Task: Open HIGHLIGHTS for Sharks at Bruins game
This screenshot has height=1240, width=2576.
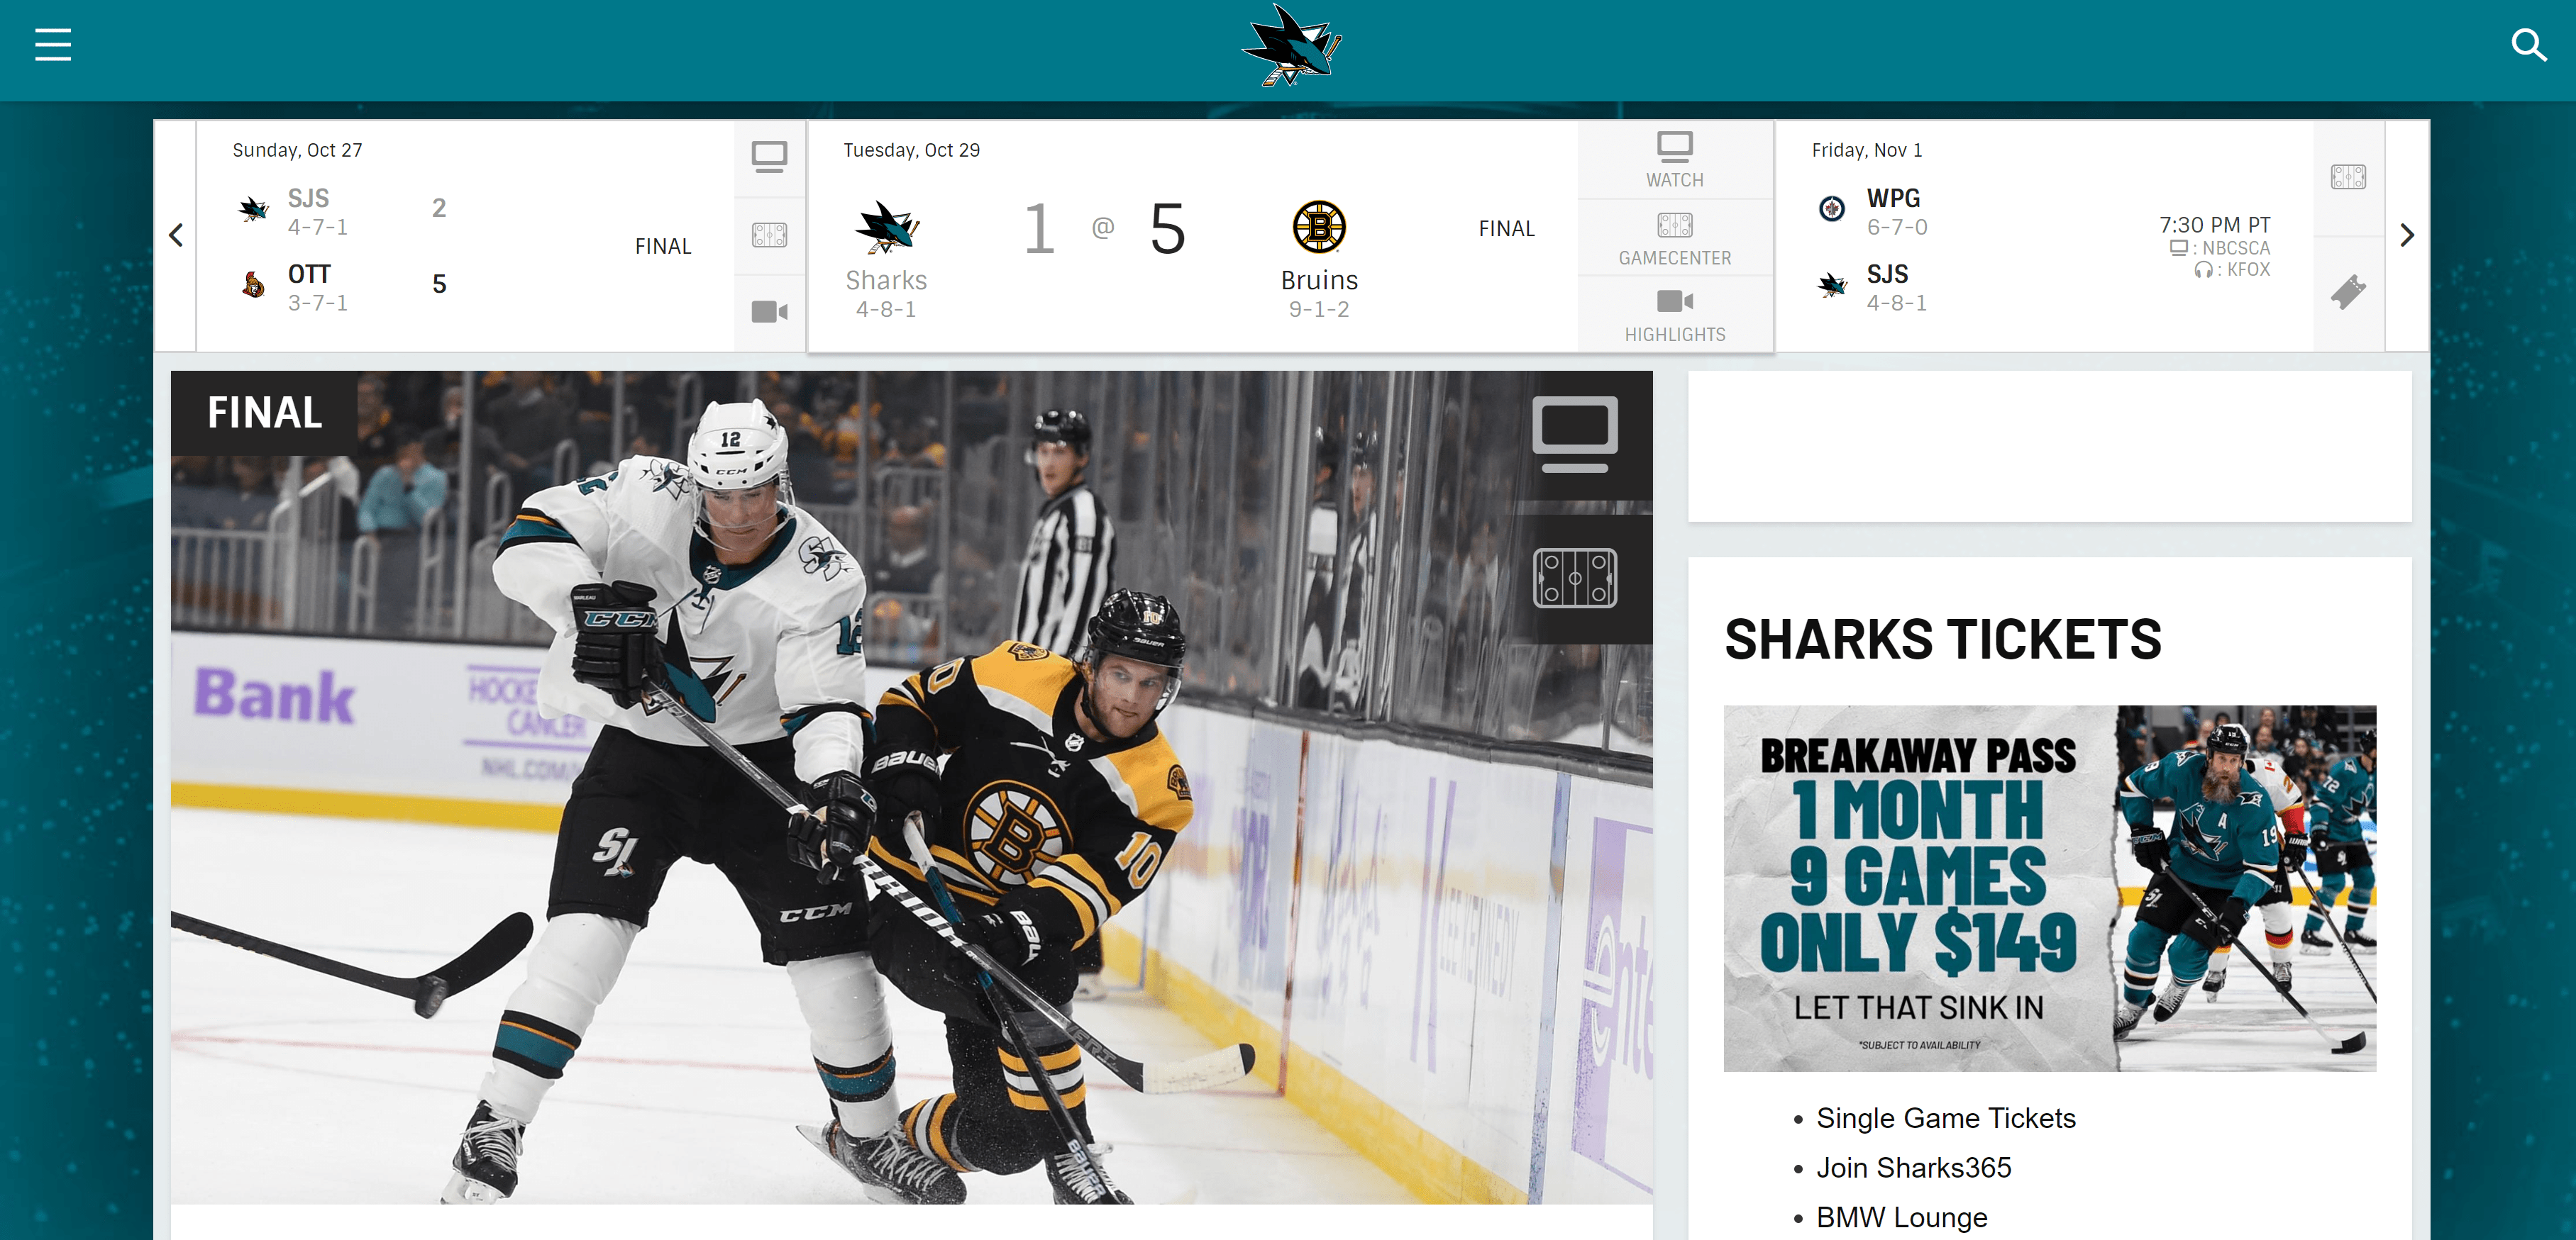Action: tap(1674, 315)
